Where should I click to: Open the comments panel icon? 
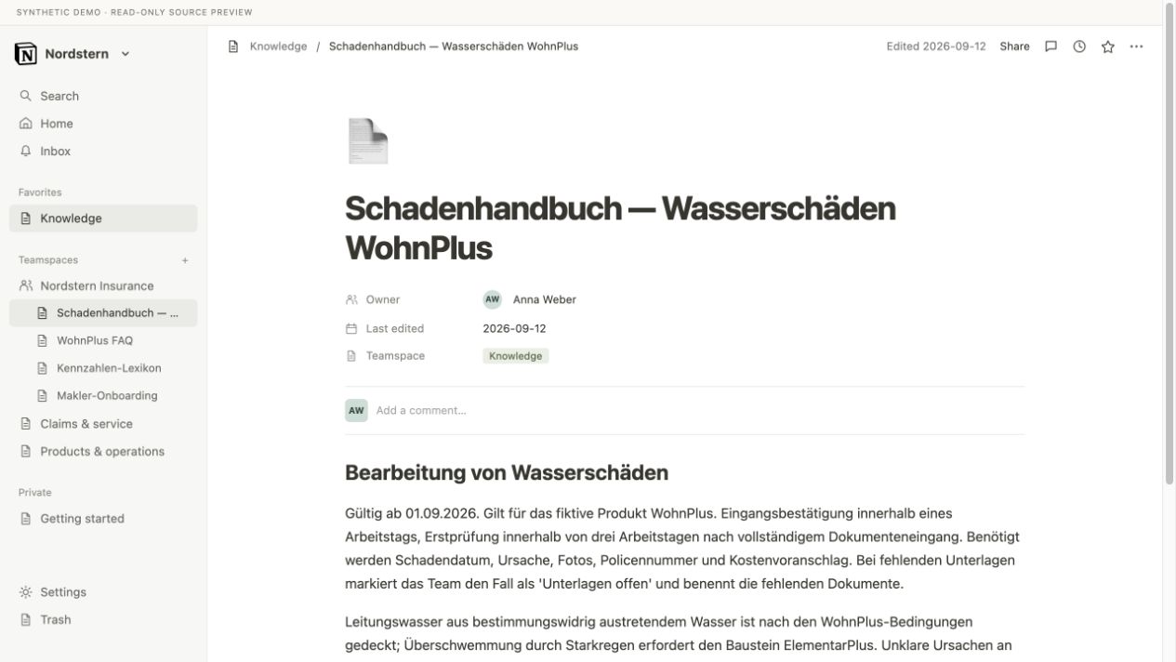pos(1050,46)
